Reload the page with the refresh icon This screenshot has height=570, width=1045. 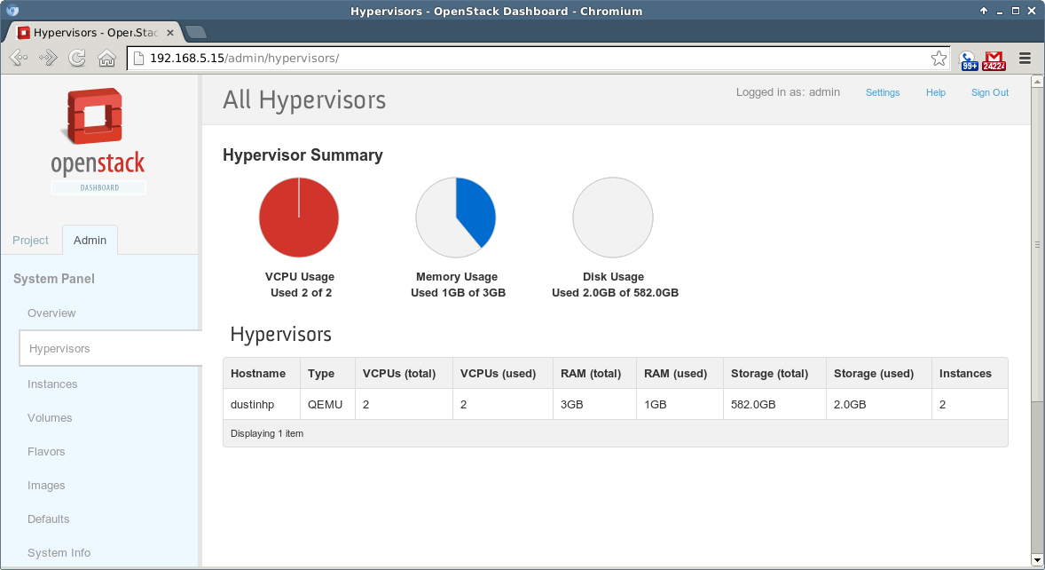point(77,59)
